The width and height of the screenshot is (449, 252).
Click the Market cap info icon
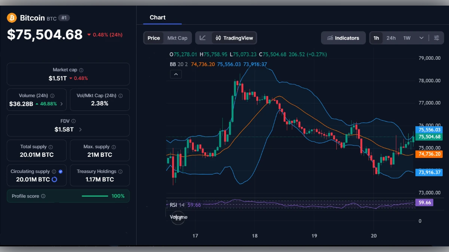coord(81,69)
